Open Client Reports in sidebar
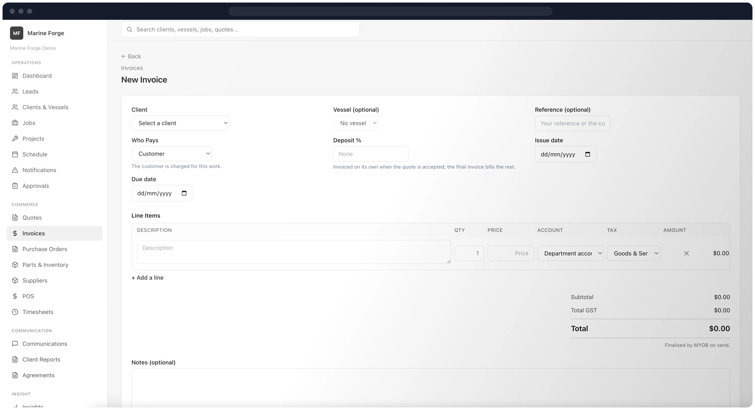 55,360
